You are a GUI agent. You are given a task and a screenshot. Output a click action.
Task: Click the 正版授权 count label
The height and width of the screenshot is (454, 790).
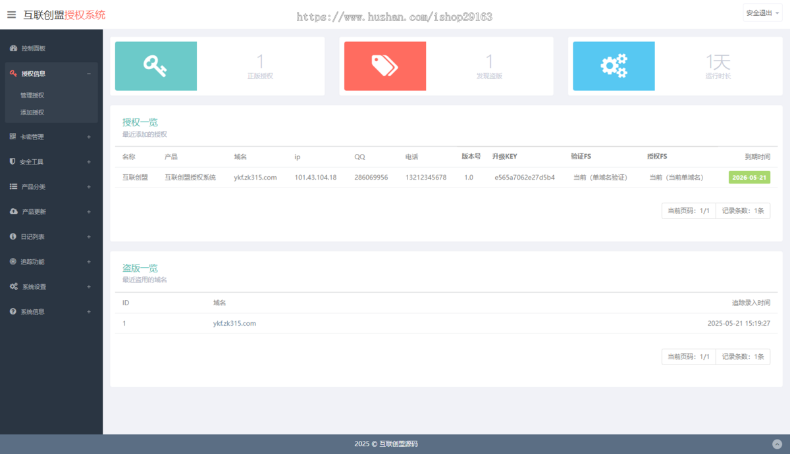pos(260,76)
